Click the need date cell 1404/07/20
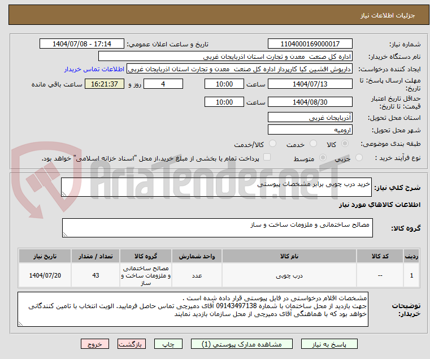The width and height of the screenshot is (430, 359). point(45,275)
